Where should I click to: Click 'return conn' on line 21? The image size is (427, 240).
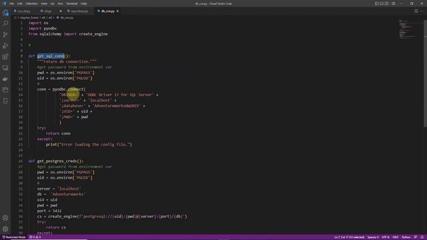click(x=58, y=133)
